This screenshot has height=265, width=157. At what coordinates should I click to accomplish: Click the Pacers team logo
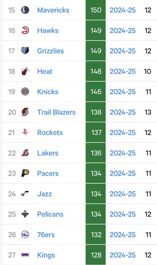[25, 173]
